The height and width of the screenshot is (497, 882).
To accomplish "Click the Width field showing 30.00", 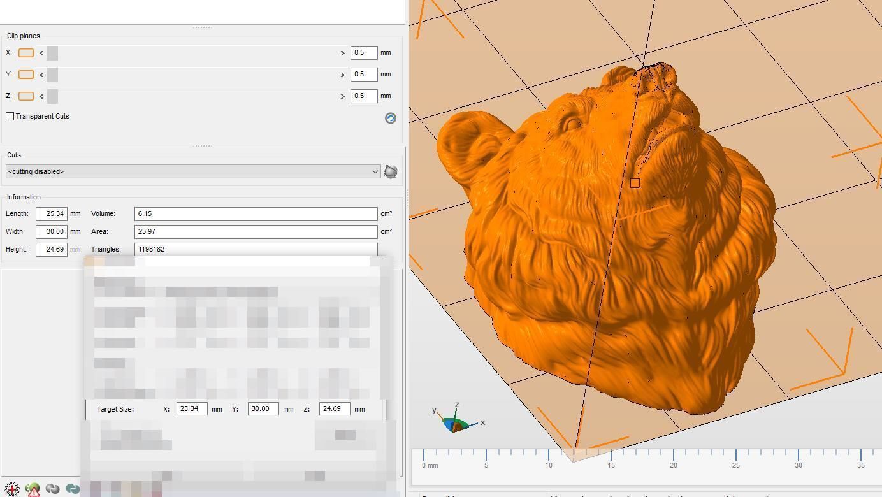I will pos(52,231).
